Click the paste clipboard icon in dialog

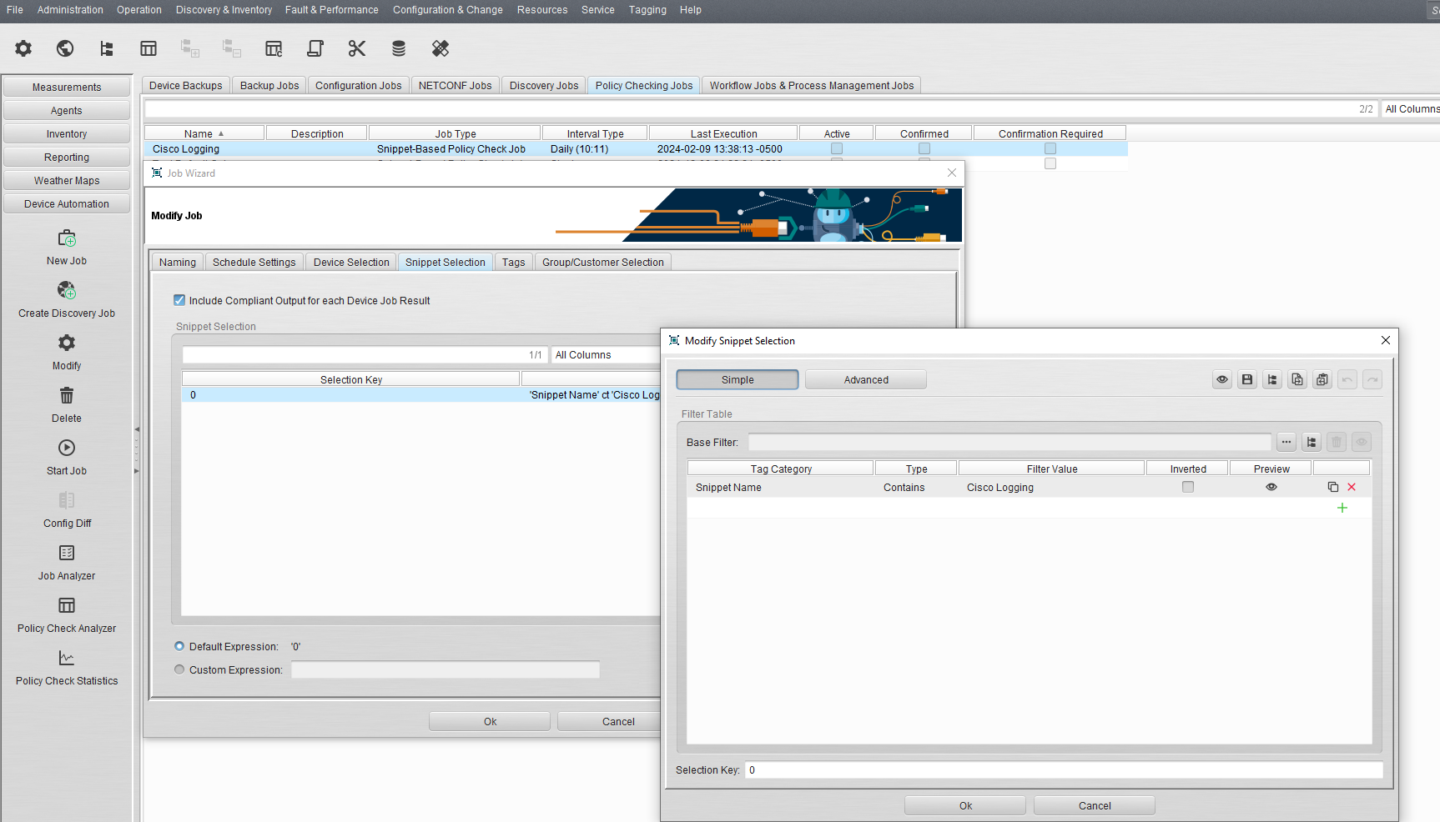click(x=1322, y=379)
